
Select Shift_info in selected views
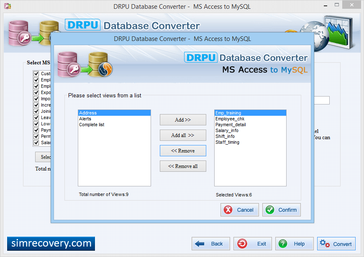250,136
